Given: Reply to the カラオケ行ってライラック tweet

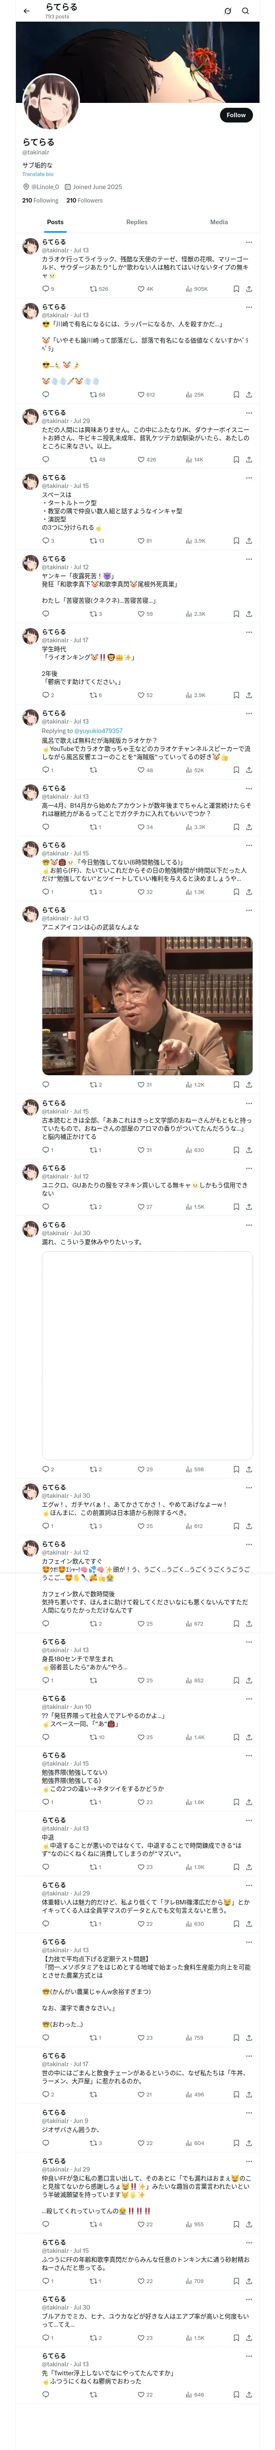Looking at the screenshot, I should coord(46,288).
